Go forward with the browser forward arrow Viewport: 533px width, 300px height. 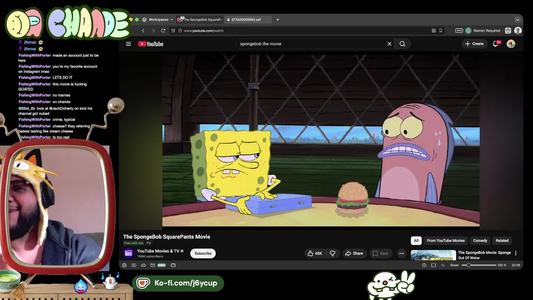click(x=153, y=30)
